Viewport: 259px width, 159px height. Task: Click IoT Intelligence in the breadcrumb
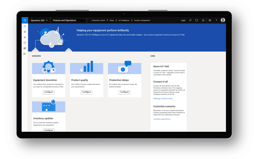(124, 20)
